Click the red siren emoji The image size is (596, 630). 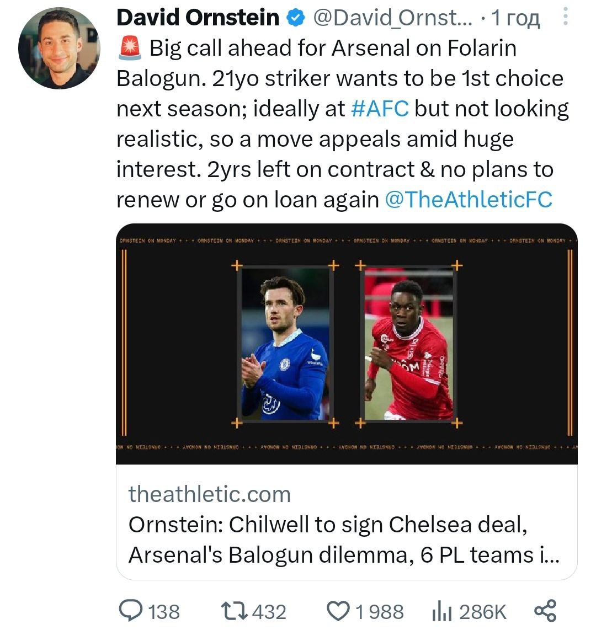[130, 49]
